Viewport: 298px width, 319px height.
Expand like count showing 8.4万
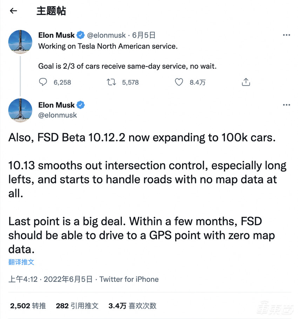(x=197, y=82)
